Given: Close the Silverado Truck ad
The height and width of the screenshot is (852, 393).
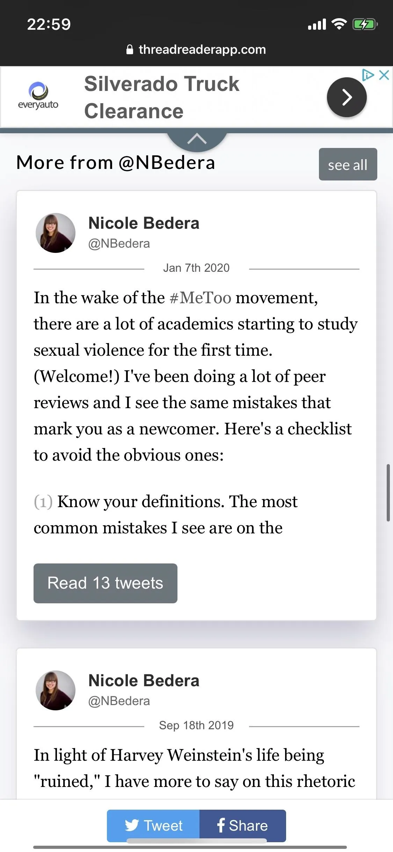Looking at the screenshot, I should click(x=384, y=75).
